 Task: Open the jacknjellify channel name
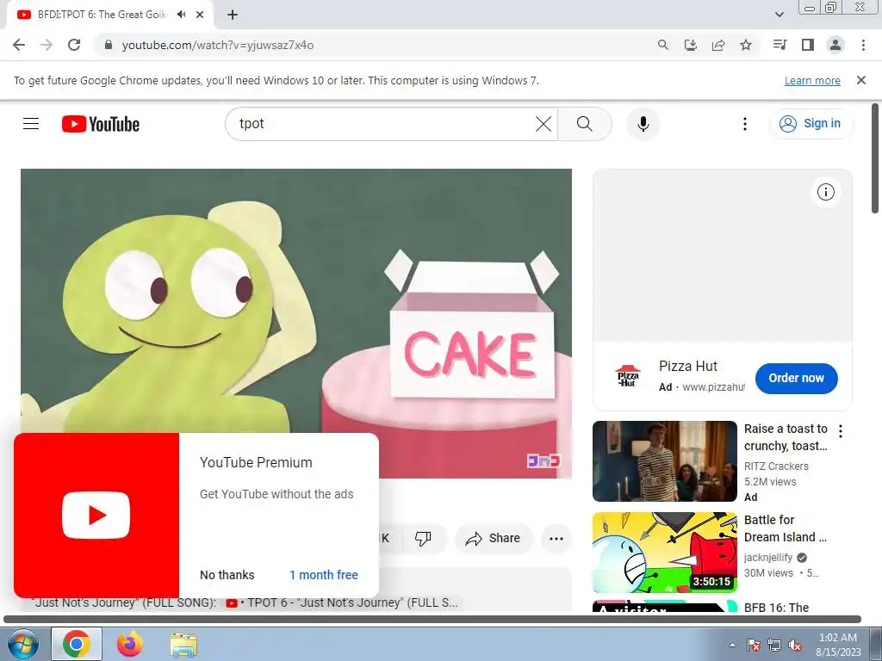click(767, 558)
